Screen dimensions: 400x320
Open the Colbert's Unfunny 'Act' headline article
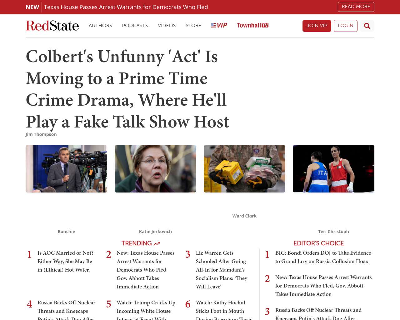(x=127, y=89)
